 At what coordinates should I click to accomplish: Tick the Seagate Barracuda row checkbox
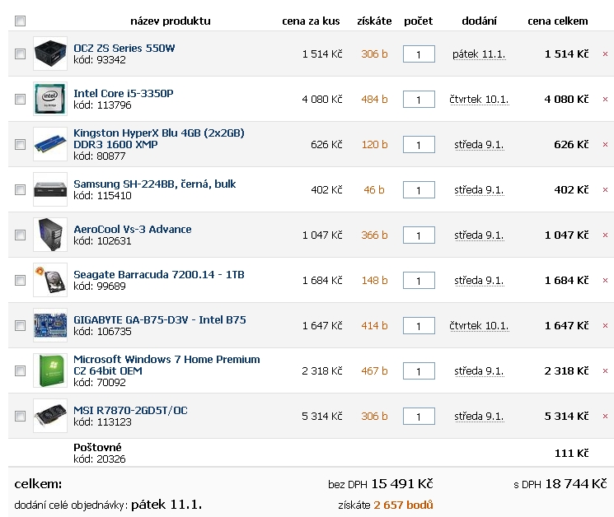coord(20,280)
